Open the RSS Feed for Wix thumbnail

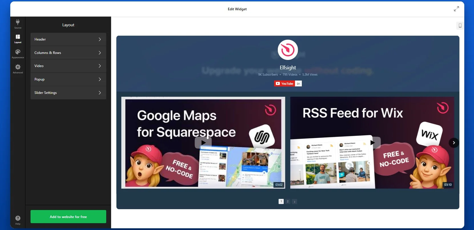(x=372, y=143)
